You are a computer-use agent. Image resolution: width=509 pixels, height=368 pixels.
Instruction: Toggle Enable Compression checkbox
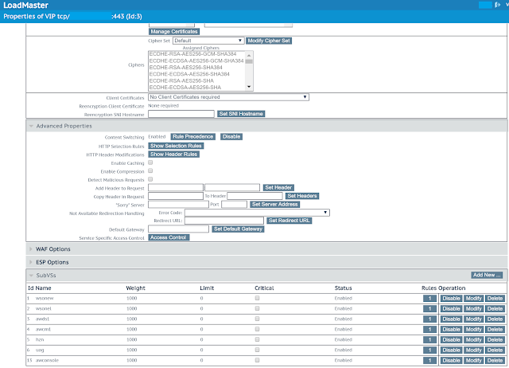[x=150, y=170]
